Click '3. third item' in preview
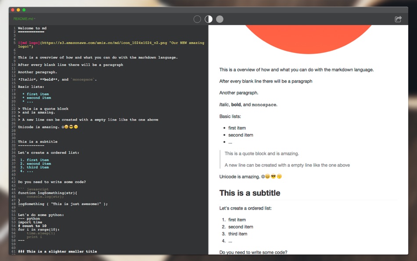 (x=234, y=234)
